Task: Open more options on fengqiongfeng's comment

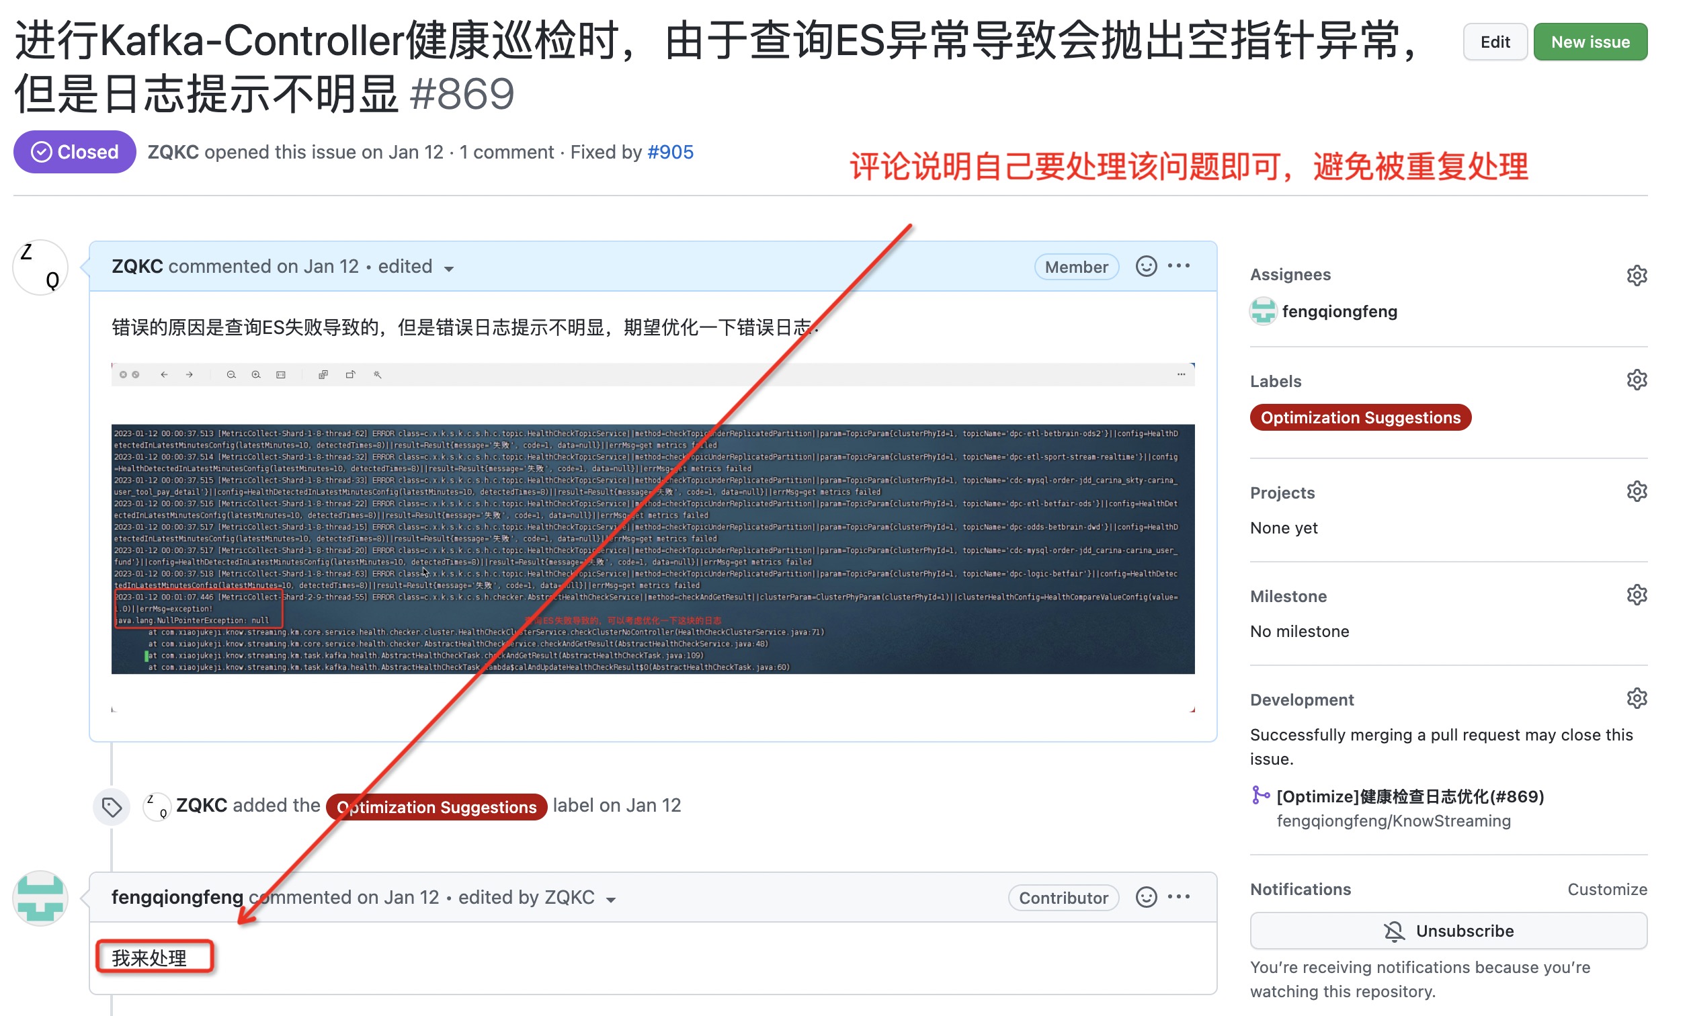Action: (x=1178, y=897)
